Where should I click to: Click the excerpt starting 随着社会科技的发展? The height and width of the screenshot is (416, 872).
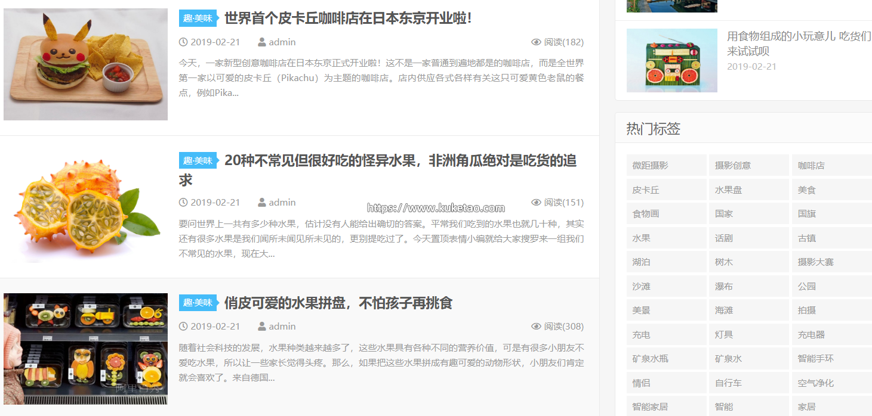pyautogui.click(x=381, y=362)
